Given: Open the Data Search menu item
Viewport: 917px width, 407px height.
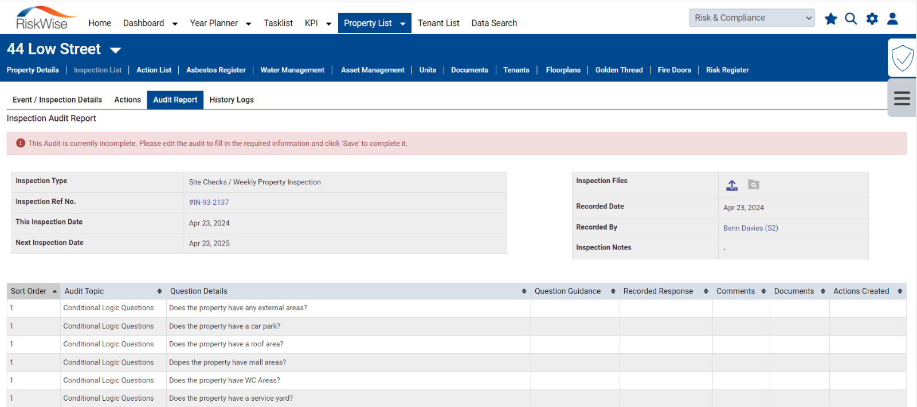Looking at the screenshot, I should [x=494, y=23].
